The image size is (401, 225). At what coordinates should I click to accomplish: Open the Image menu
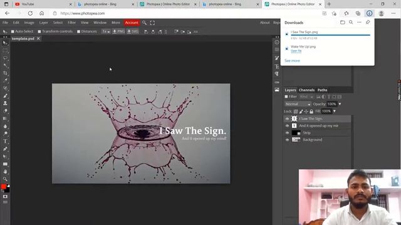pyautogui.click(x=29, y=22)
